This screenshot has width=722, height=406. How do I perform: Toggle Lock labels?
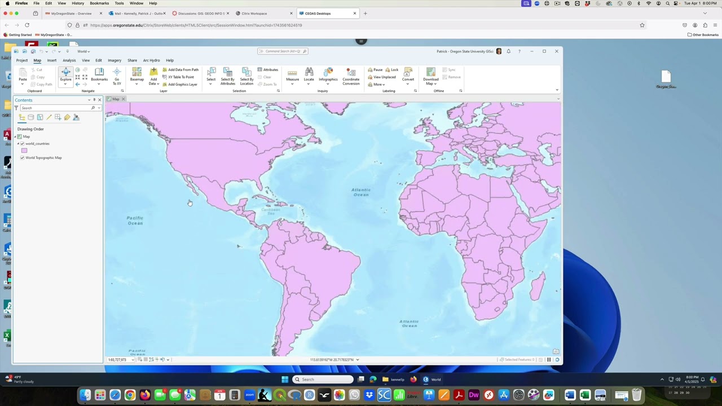click(x=391, y=70)
